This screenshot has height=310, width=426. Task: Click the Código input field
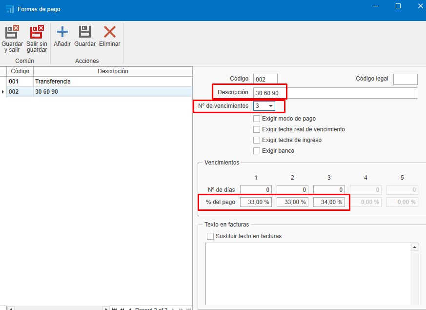pyautogui.click(x=265, y=79)
